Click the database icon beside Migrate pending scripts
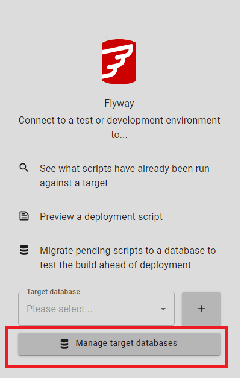This screenshot has height=378, width=241. (24, 250)
